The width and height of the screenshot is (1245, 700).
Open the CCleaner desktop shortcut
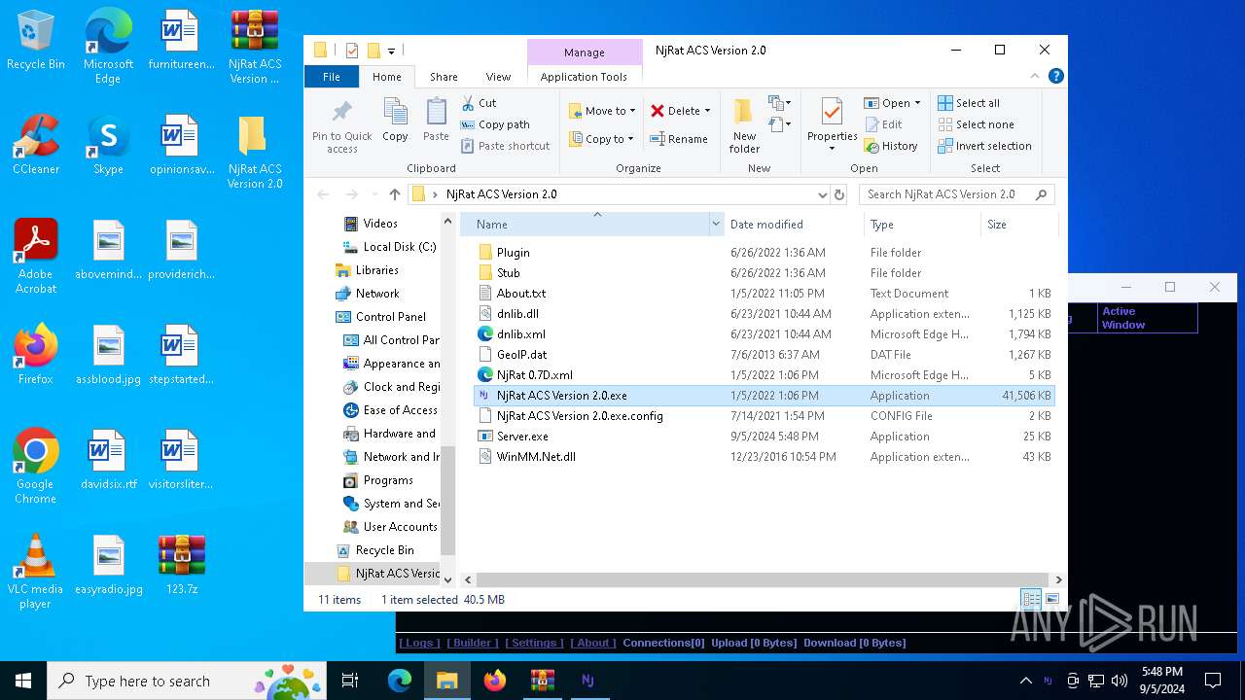tap(36, 145)
